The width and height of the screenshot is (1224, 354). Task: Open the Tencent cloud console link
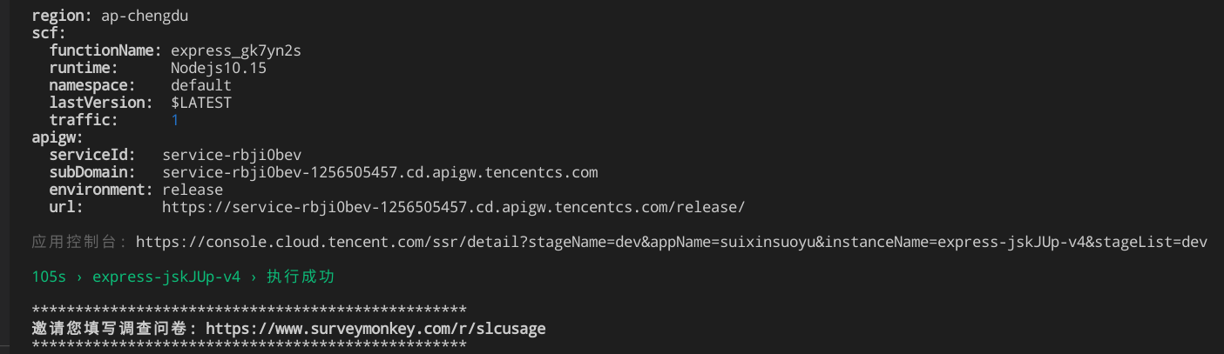point(671,242)
